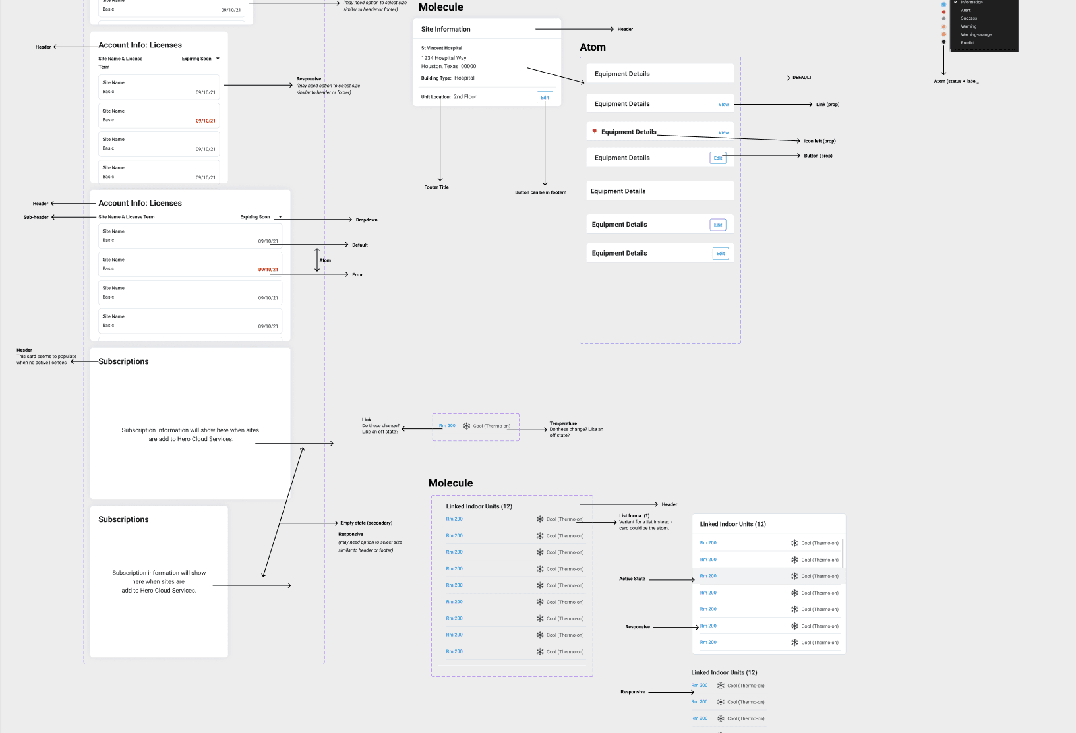Image resolution: width=1076 pixels, height=733 pixels.
Task: Click the scrollbar in the Linked Indoor Units card
Action: point(843,553)
